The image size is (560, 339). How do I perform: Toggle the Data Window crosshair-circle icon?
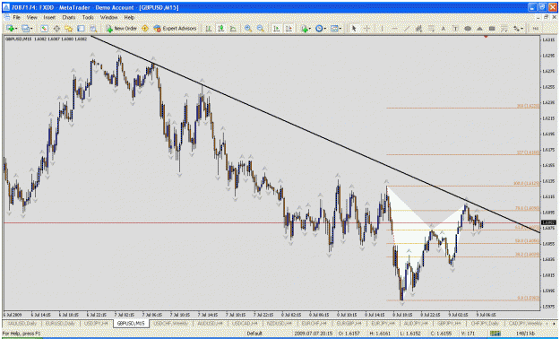tap(56, 29)
